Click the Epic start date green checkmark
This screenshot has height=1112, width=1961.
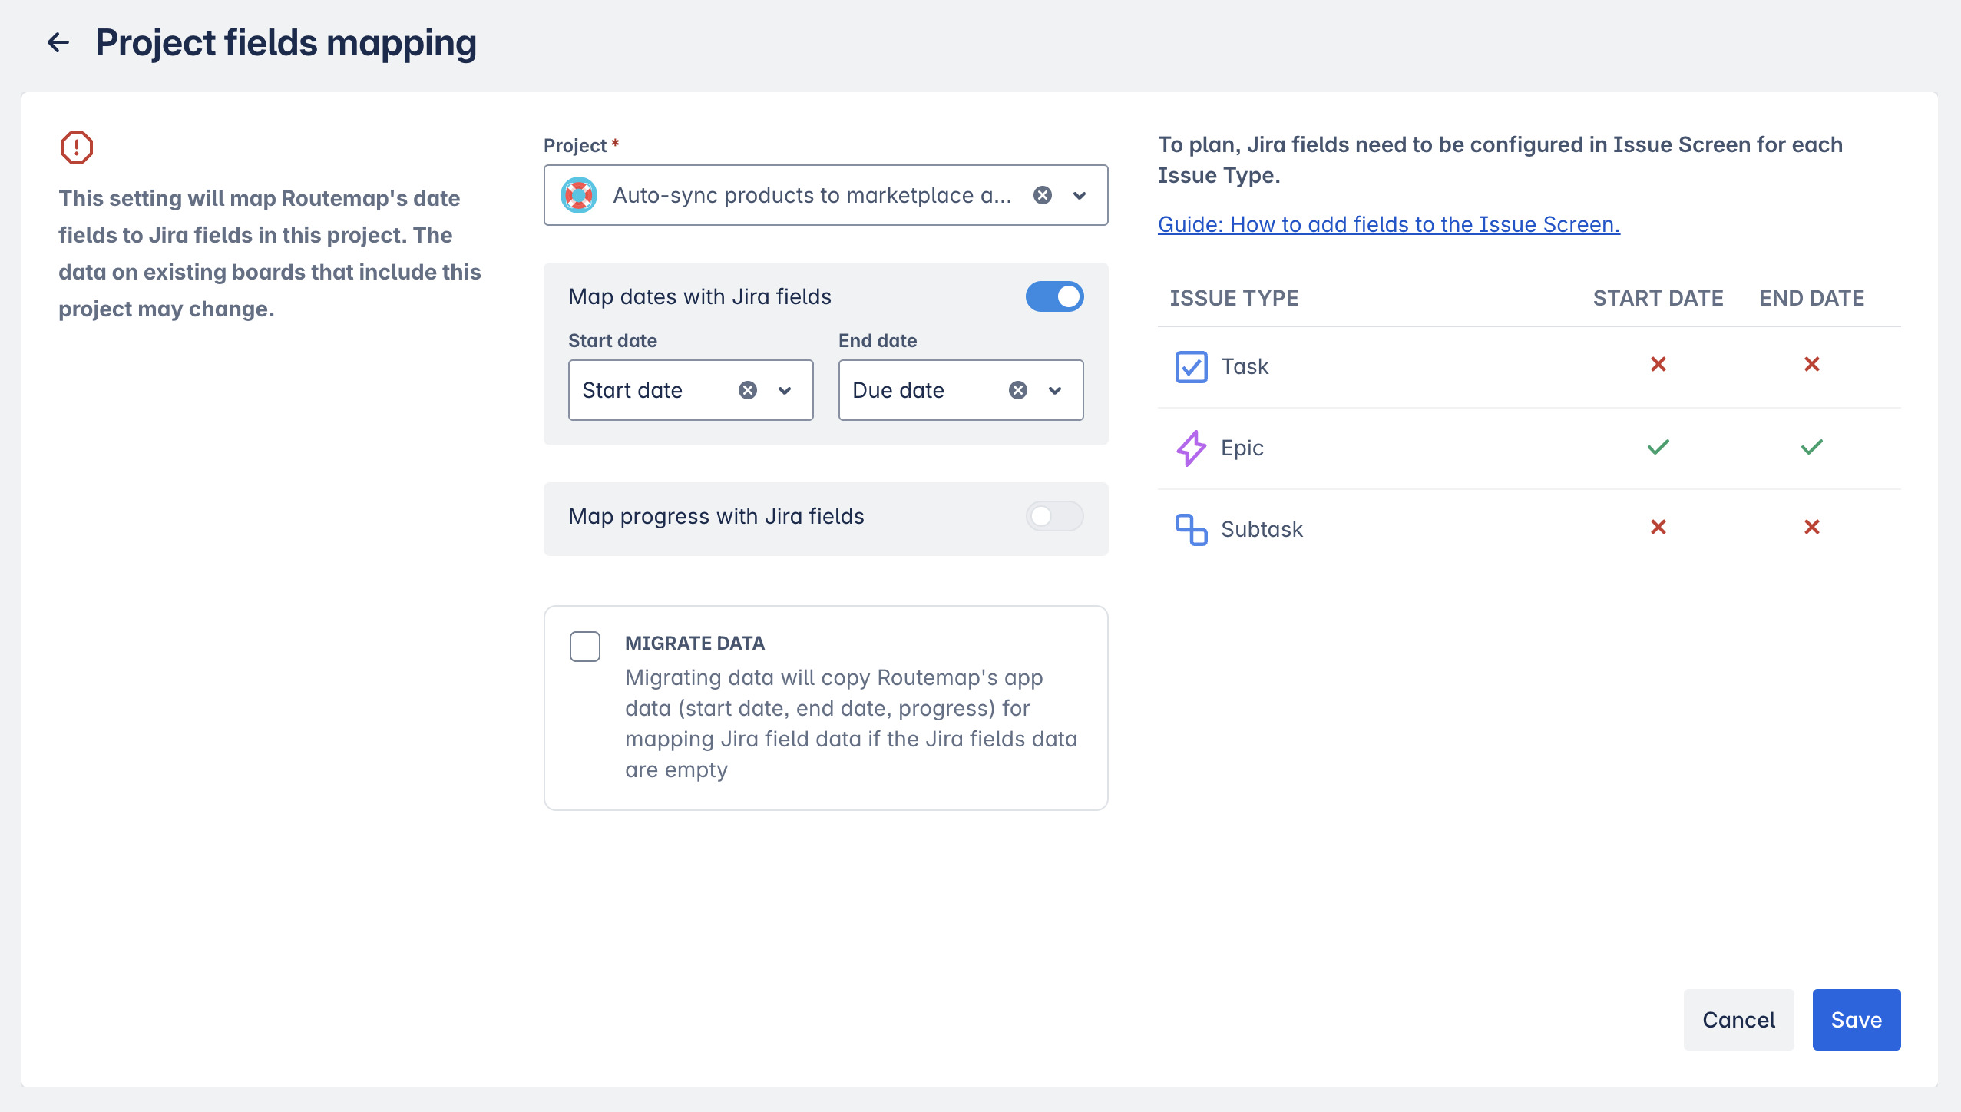[x=1658, y=447]
